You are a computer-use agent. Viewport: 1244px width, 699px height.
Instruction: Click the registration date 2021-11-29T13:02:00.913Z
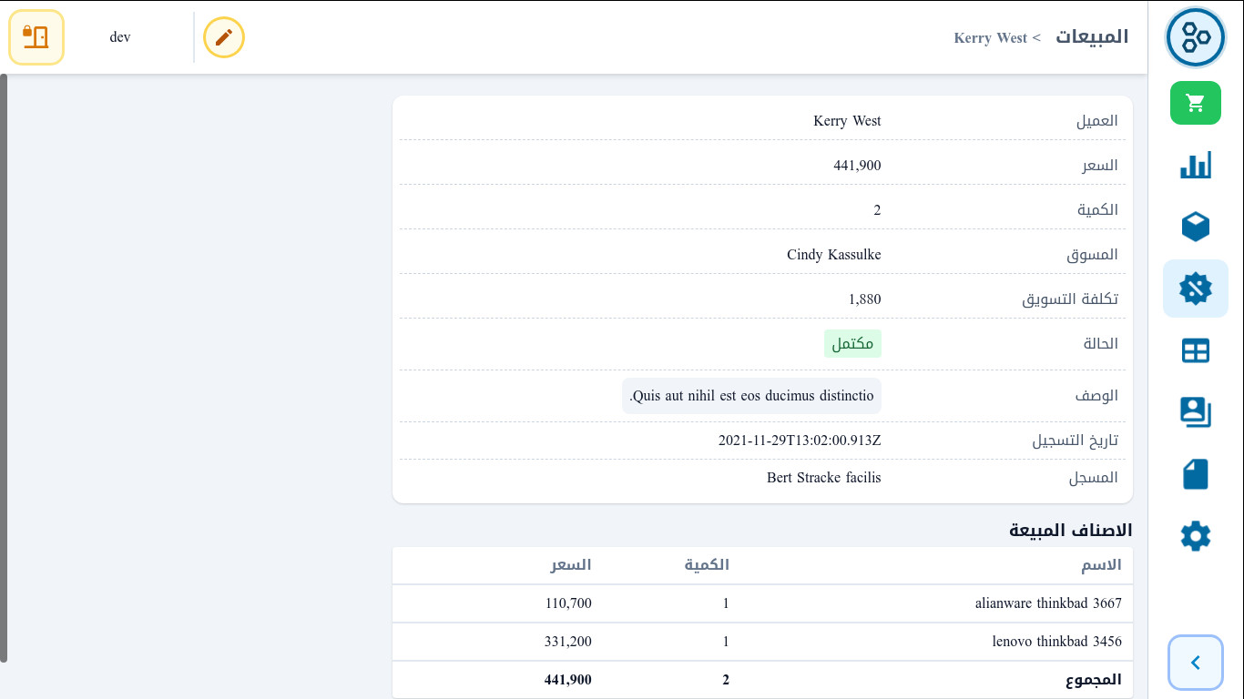click(800, 441)
